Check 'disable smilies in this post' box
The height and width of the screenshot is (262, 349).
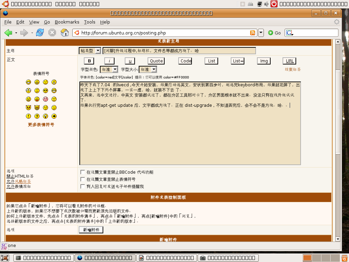pos(82,179)
